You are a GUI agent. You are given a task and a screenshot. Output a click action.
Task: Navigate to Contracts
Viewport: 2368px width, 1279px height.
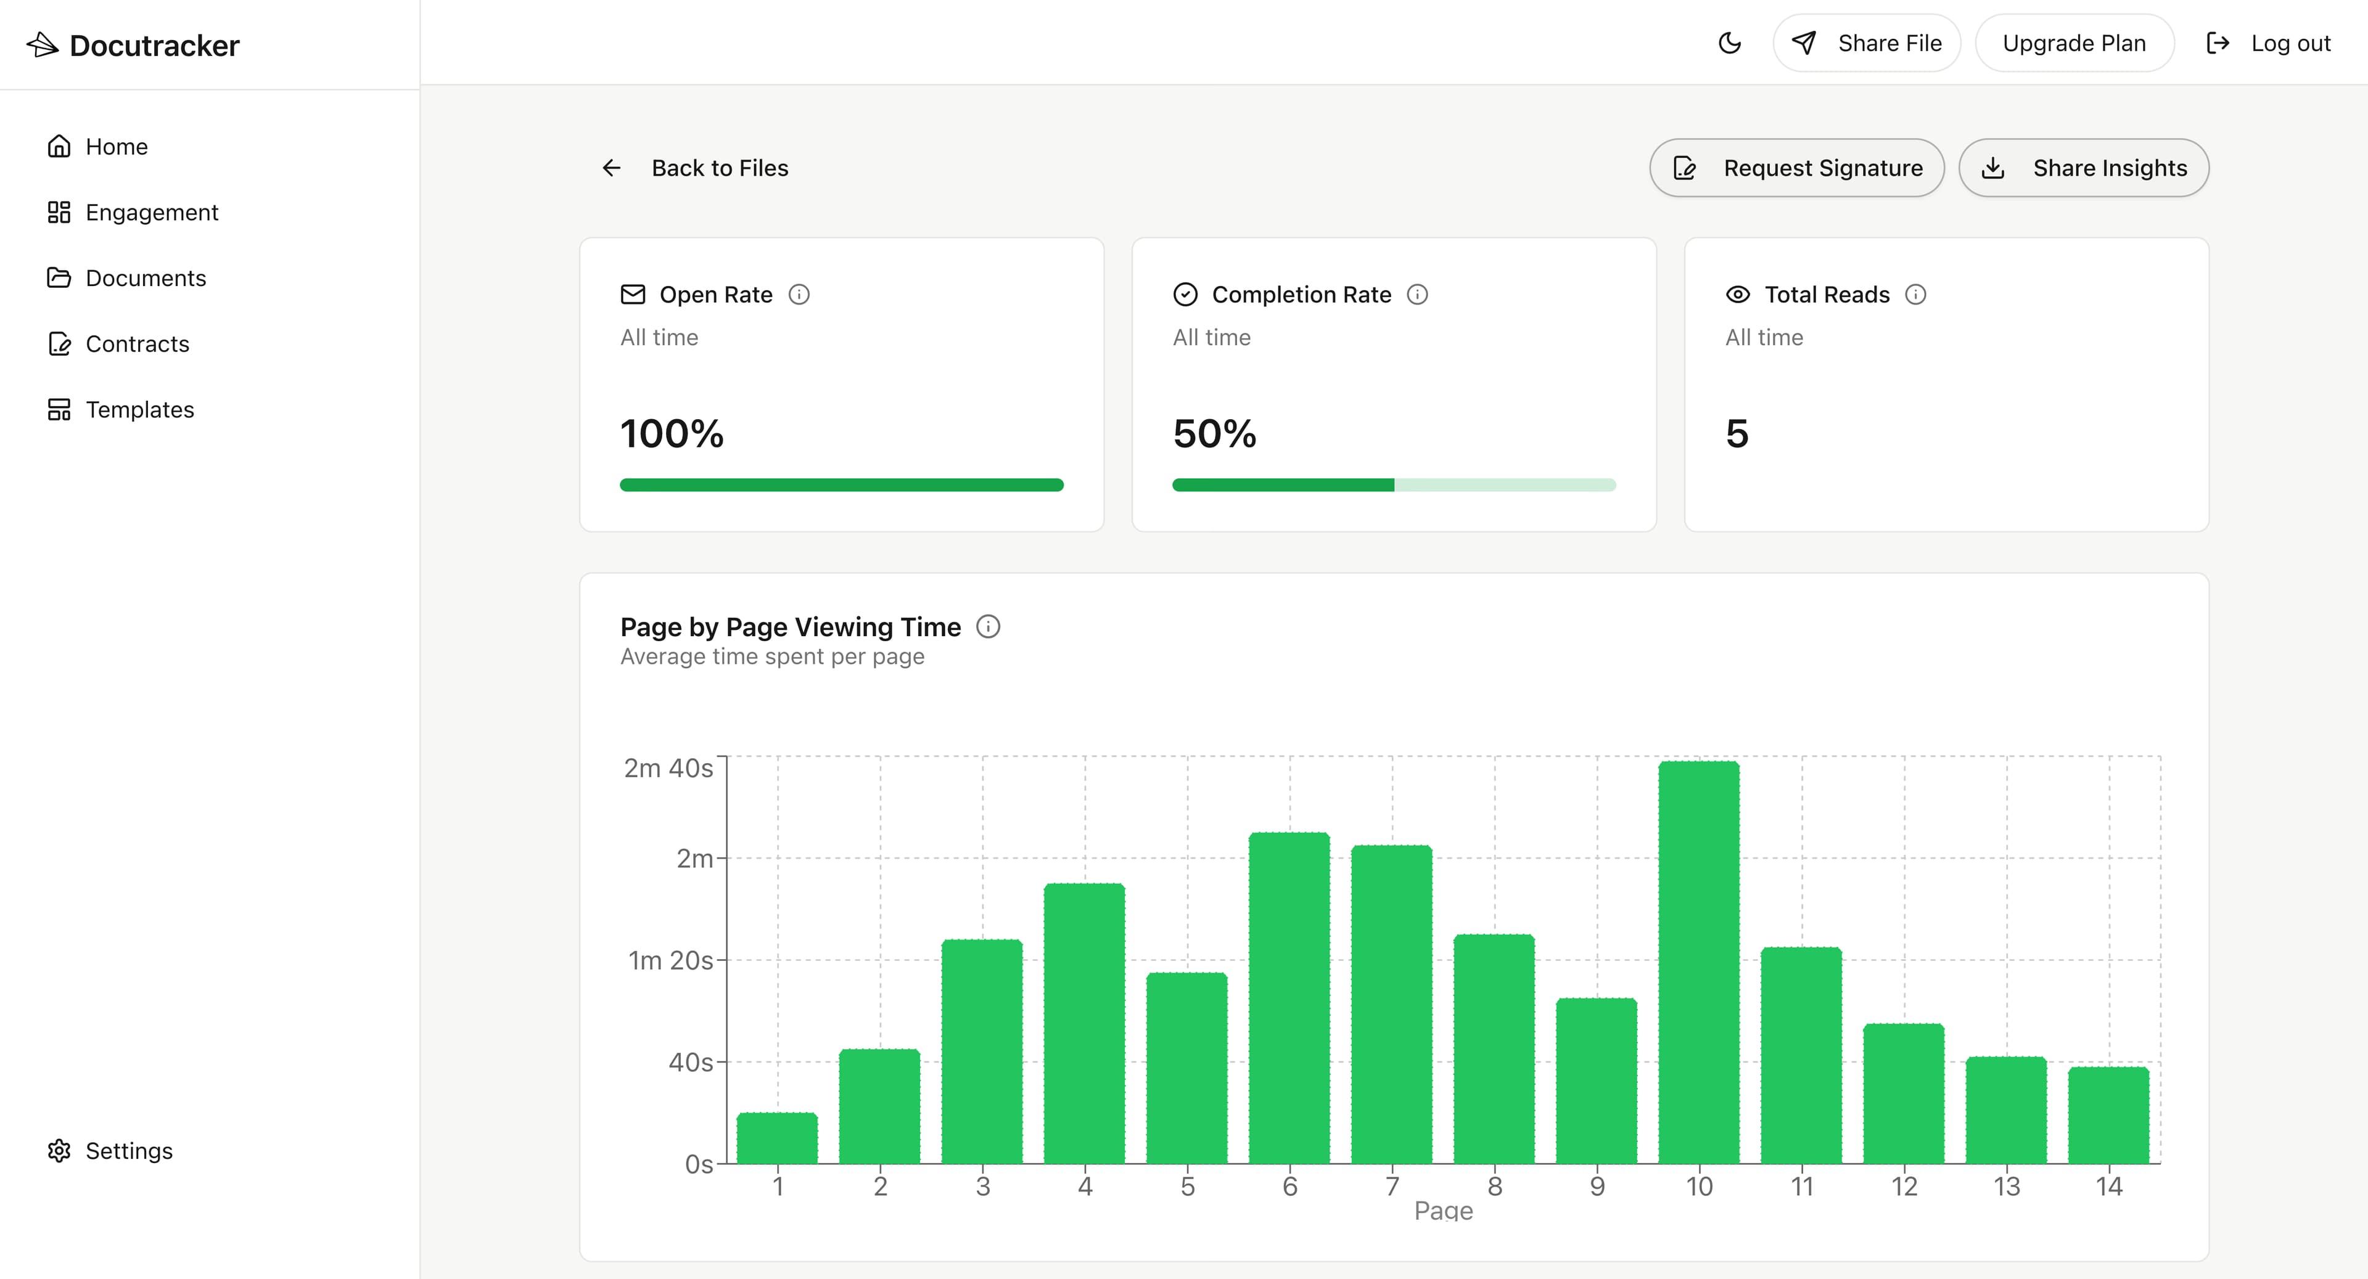click(137, 344)
